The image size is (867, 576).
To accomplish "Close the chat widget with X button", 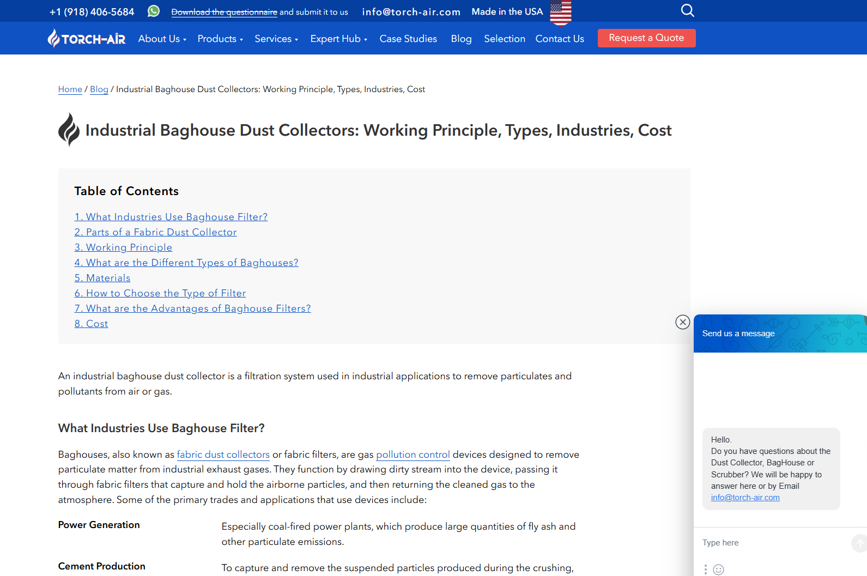I will click(682, 322).
